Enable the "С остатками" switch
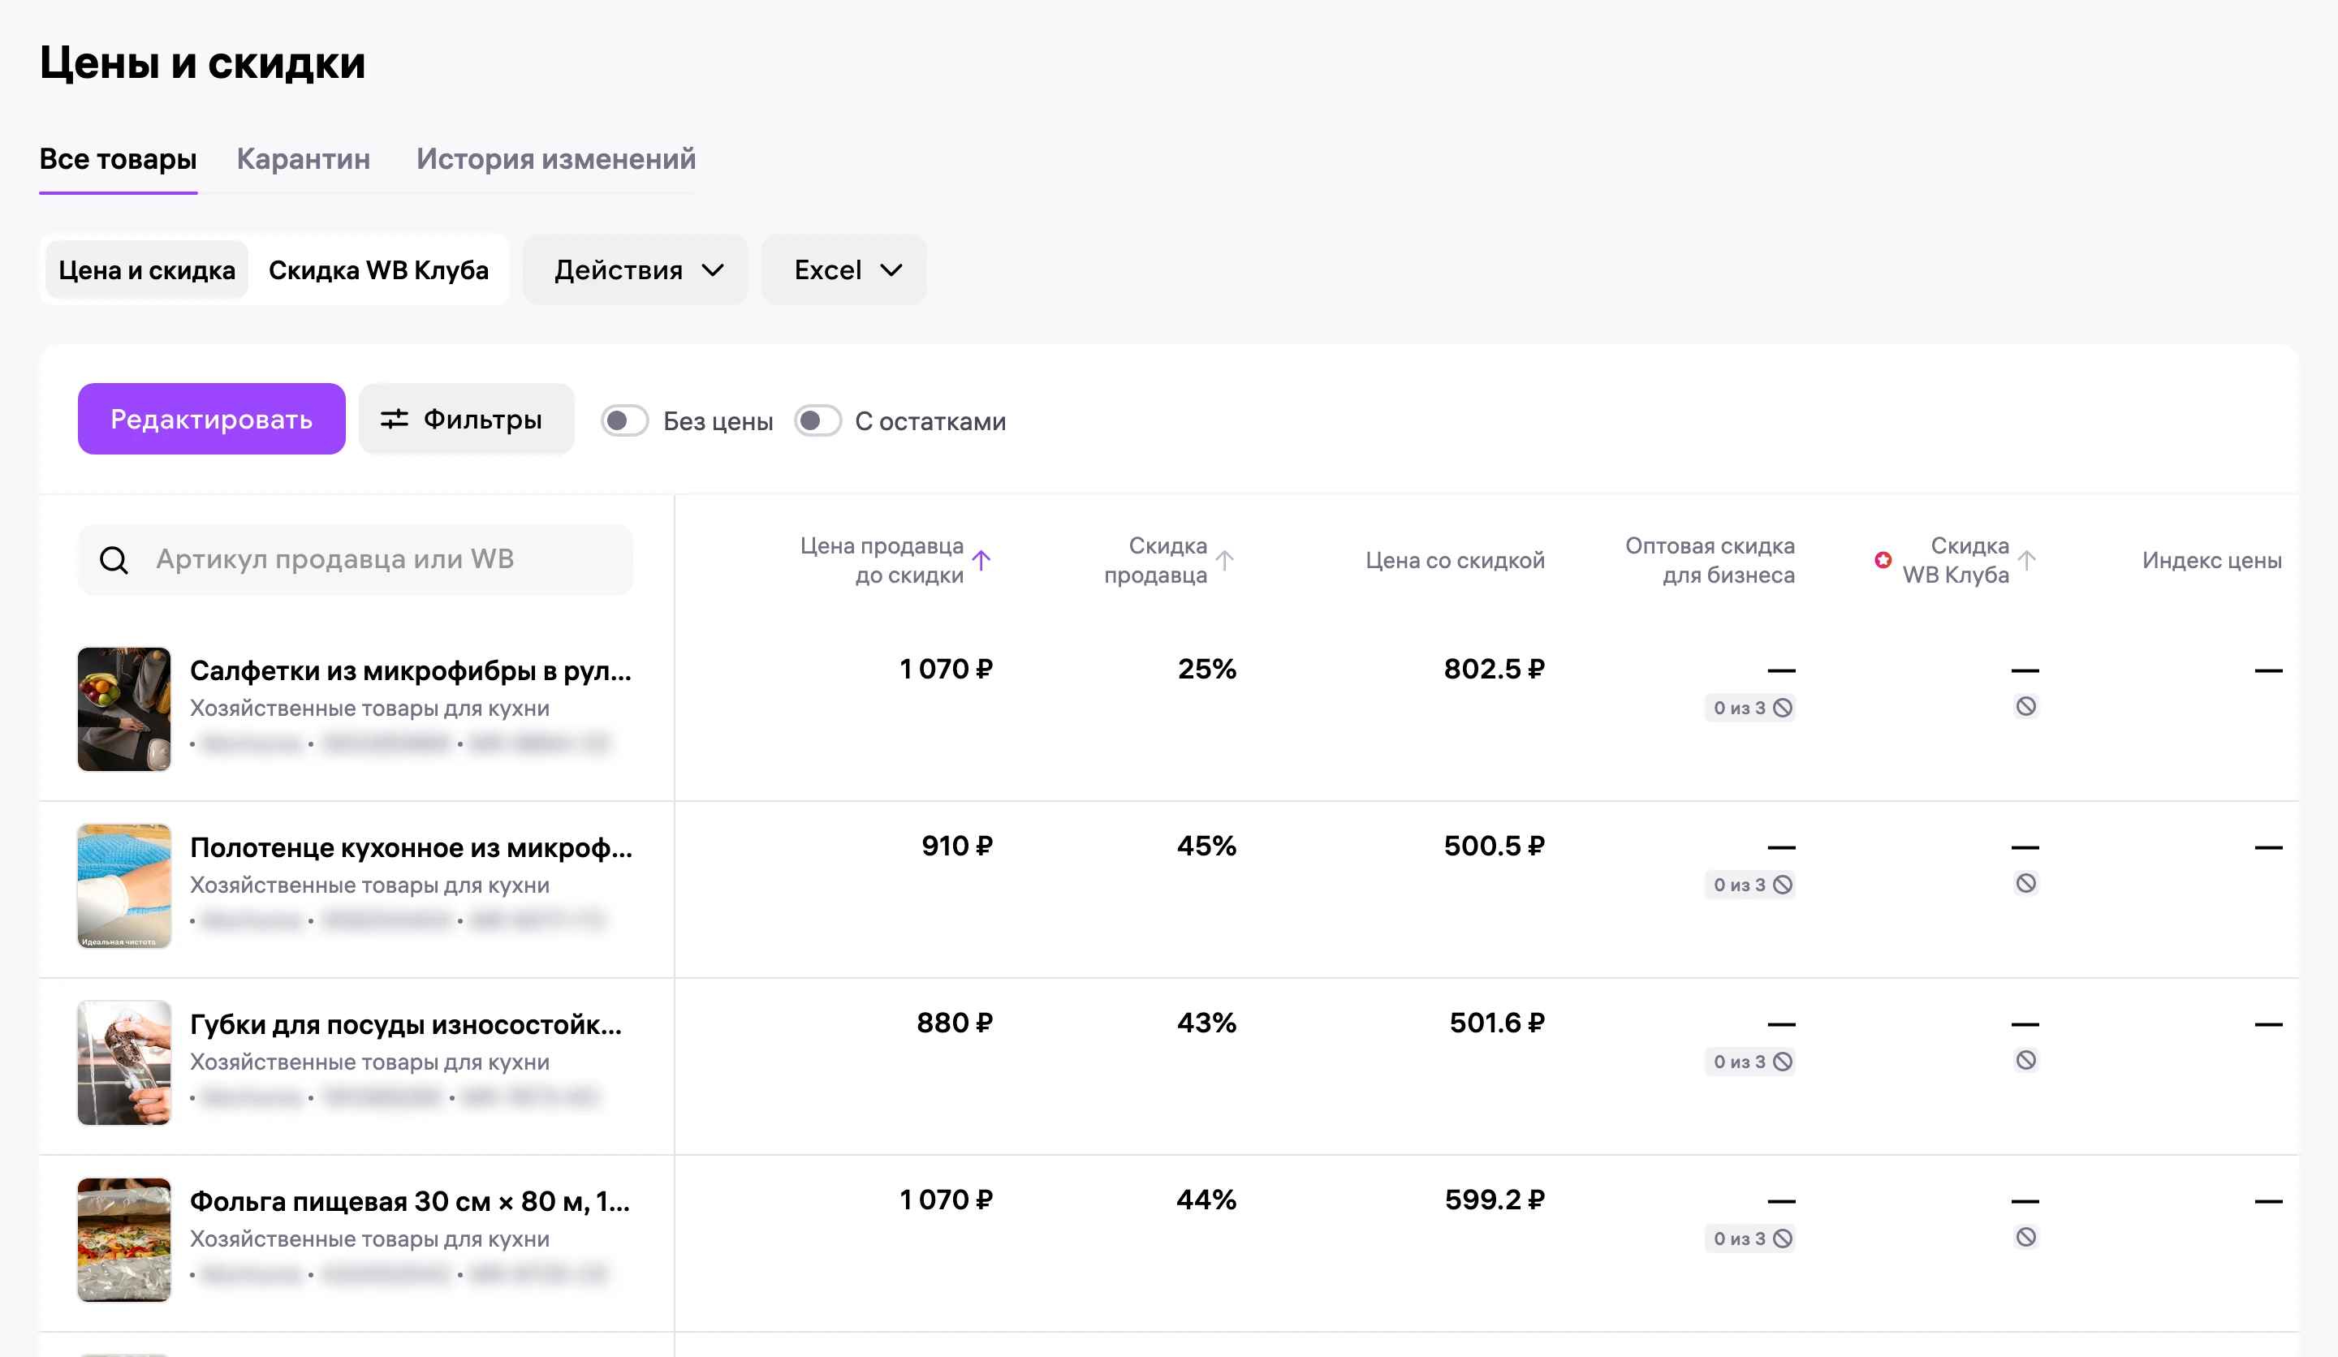2338x1357 pixels. pos(817,421)
